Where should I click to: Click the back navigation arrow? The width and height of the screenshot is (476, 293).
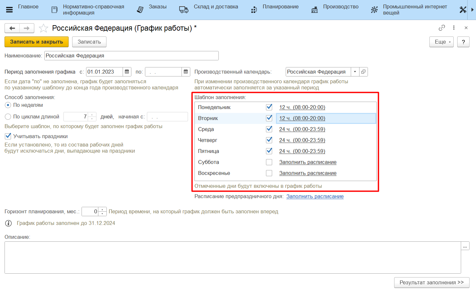12,28
